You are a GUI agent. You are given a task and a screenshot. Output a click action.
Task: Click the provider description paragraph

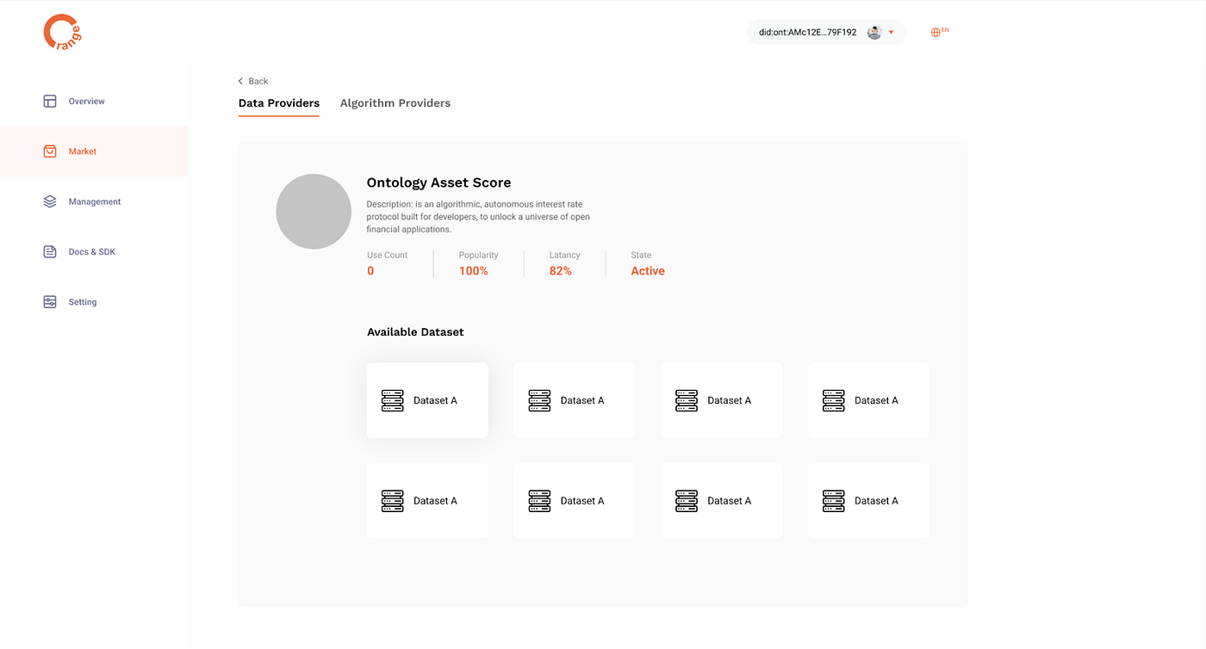(478, 217)
